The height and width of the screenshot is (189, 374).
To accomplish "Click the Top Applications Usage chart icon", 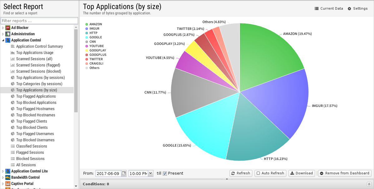I will [x=13, y=52].
